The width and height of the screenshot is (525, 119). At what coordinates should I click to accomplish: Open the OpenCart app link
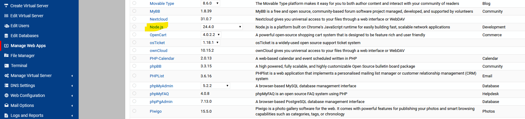158,35
